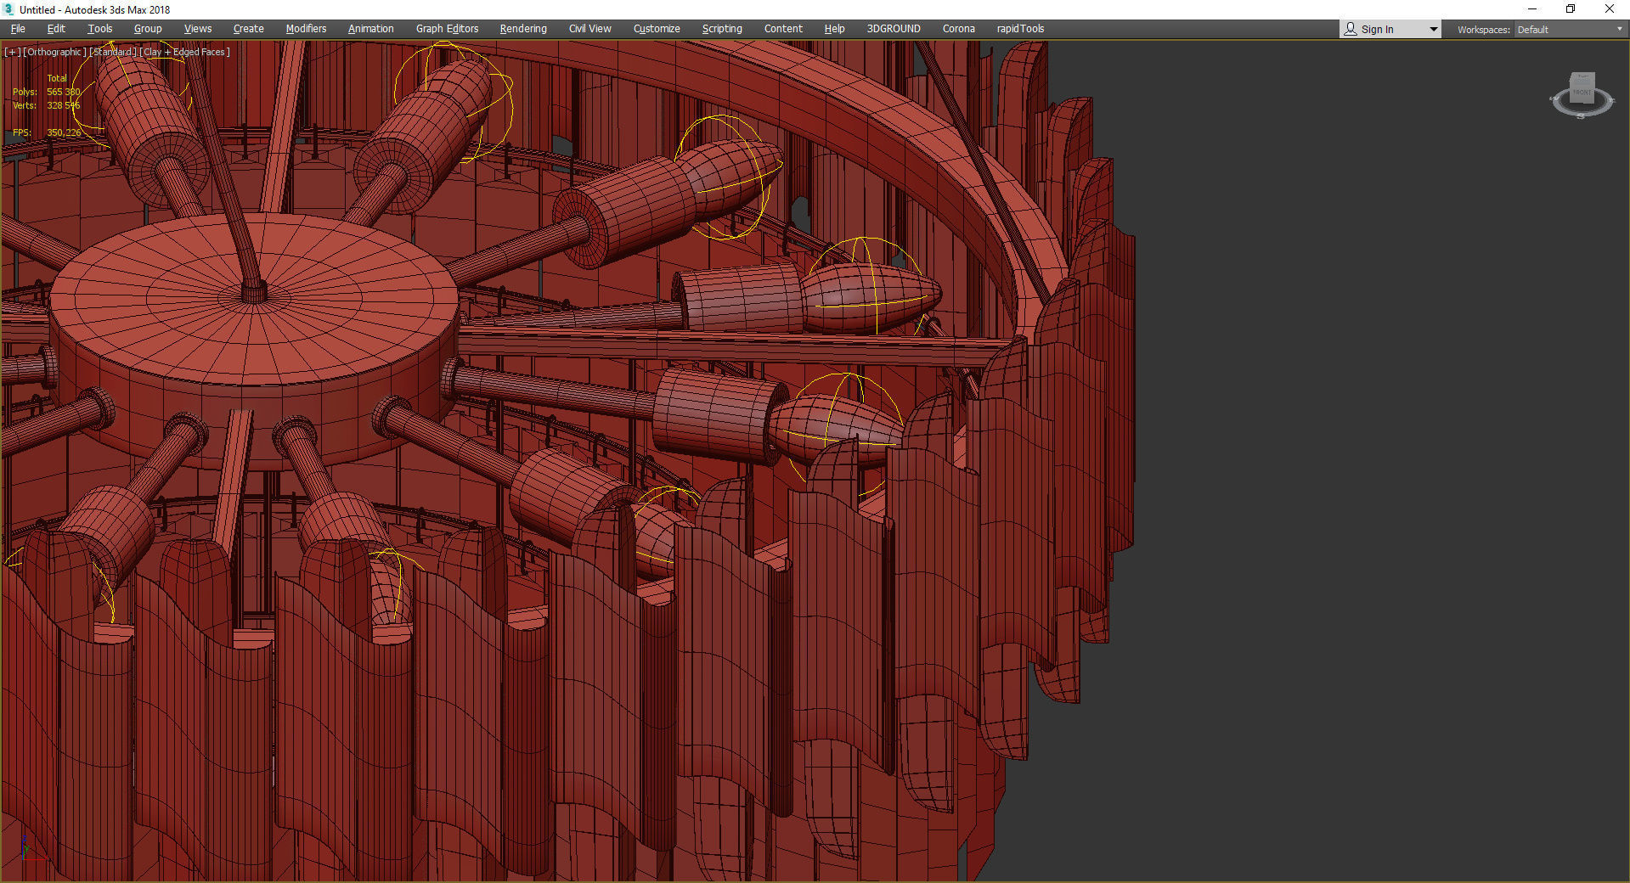Click the "Total" statistics heading
Screen dimensions: 1630x883
pos(57,78)
